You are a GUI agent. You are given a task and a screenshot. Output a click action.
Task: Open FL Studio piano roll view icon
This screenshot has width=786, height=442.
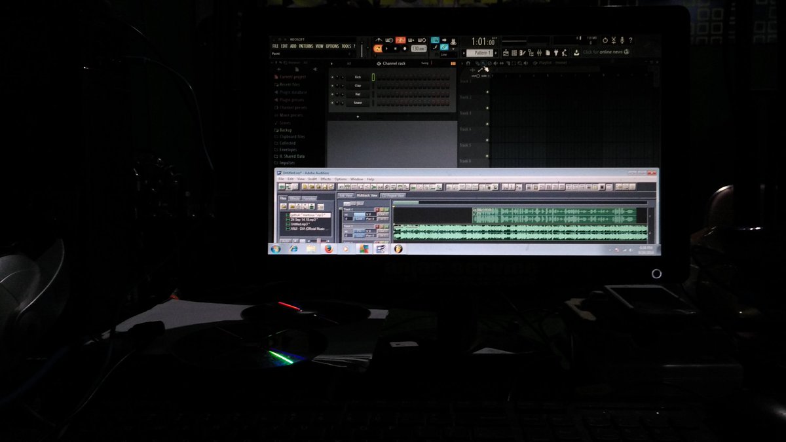[523, 53]
